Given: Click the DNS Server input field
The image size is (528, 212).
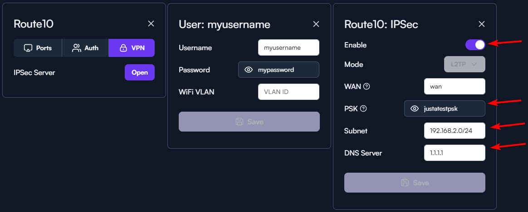Looking at the screenshot, I should (x=455, y=153).
